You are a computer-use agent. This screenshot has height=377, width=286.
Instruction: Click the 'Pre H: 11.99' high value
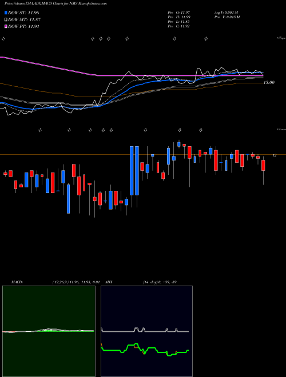[179, 17]
